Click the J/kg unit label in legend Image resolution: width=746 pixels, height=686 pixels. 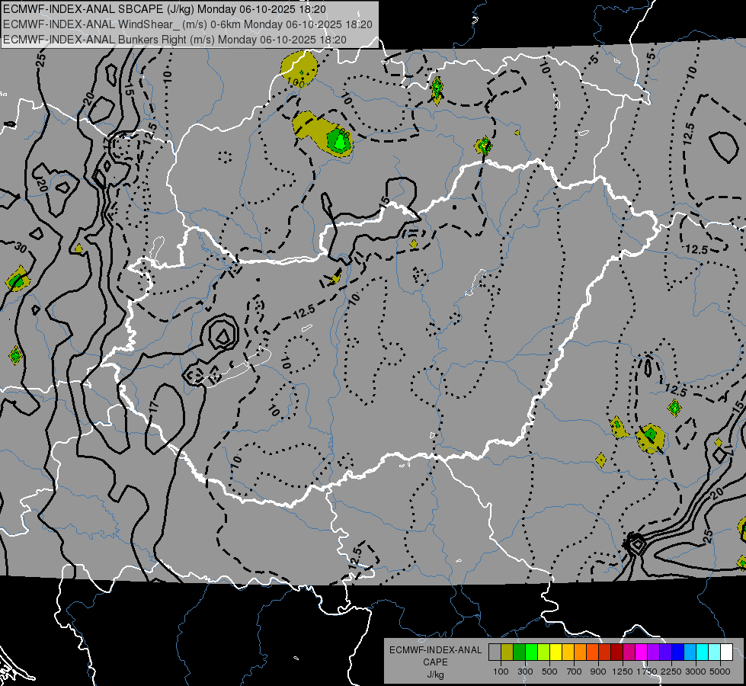tap(435, 675)
